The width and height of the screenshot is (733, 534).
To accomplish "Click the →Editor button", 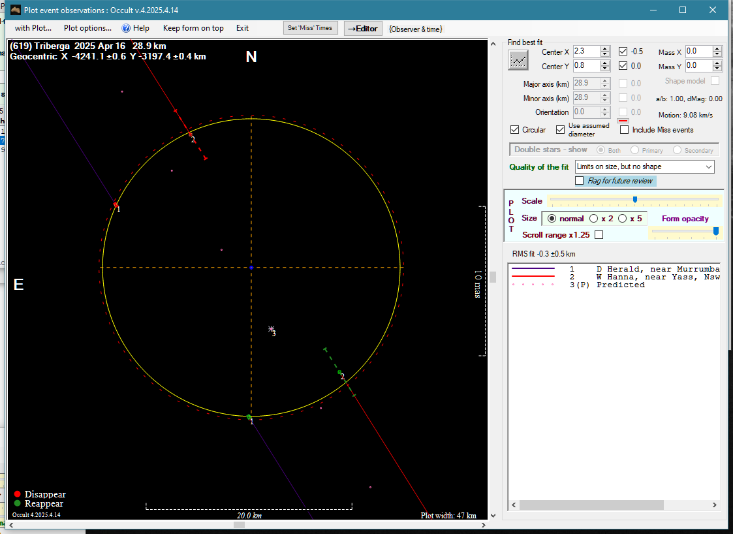I will tap(363, 28).
